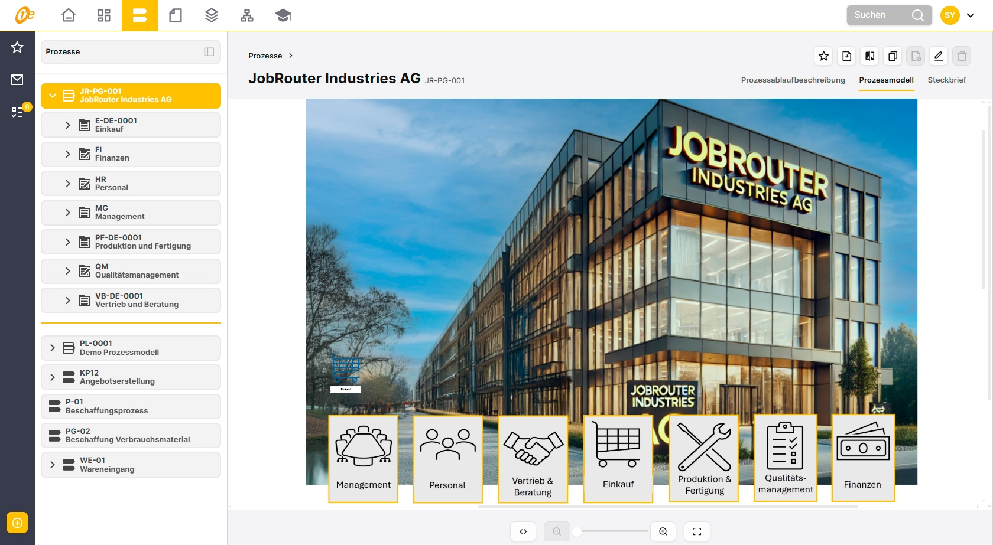
Task: Open the Vertrieb & Beratung tile
Action: click(x=533, y=459)
